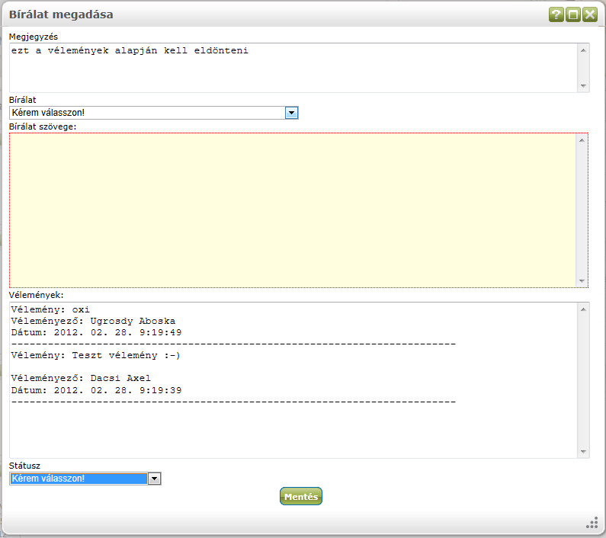Image resolution: width=606 pixels, height=538 pixels.
Task: Click the date '2012. 02. 28. 9:19:39'
Action: 117,390
